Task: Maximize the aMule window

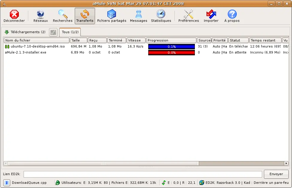Action: point(279,4)
